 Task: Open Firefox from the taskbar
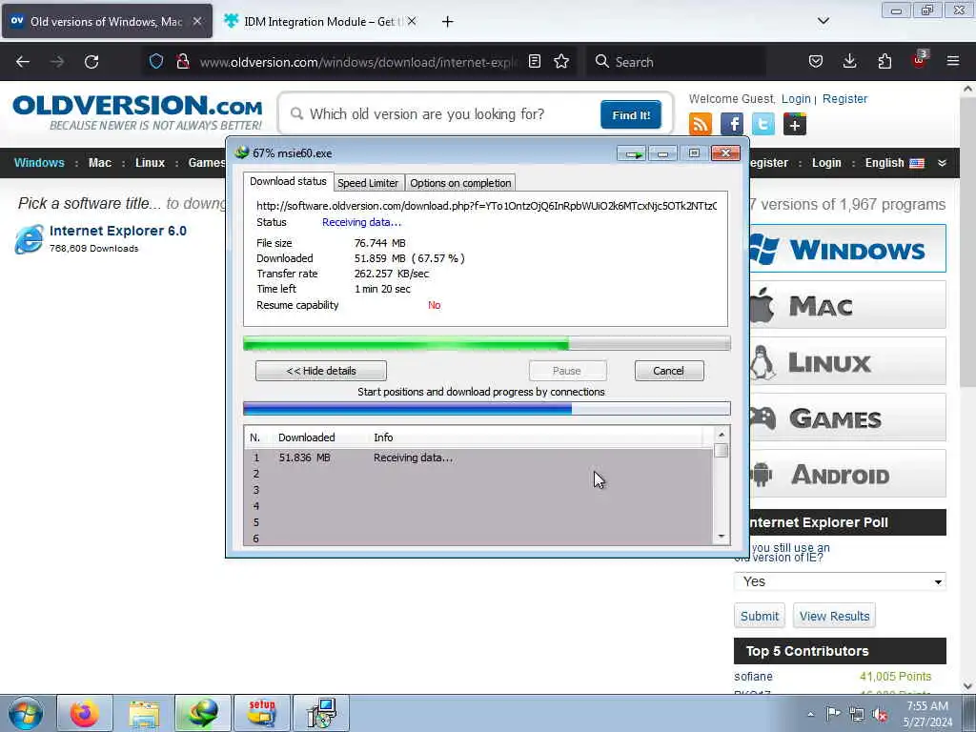(x=84, y=713)
